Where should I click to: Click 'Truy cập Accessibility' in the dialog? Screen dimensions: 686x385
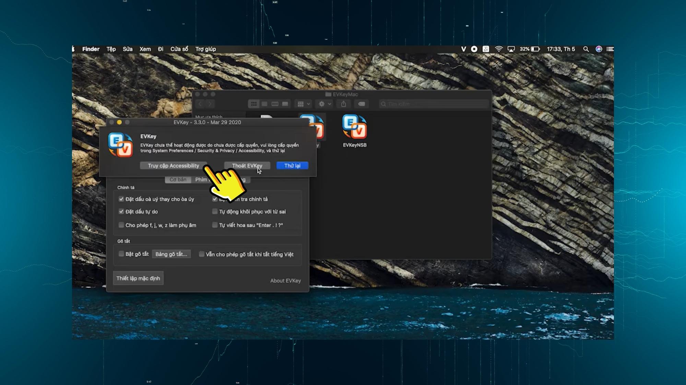[174, 165]
